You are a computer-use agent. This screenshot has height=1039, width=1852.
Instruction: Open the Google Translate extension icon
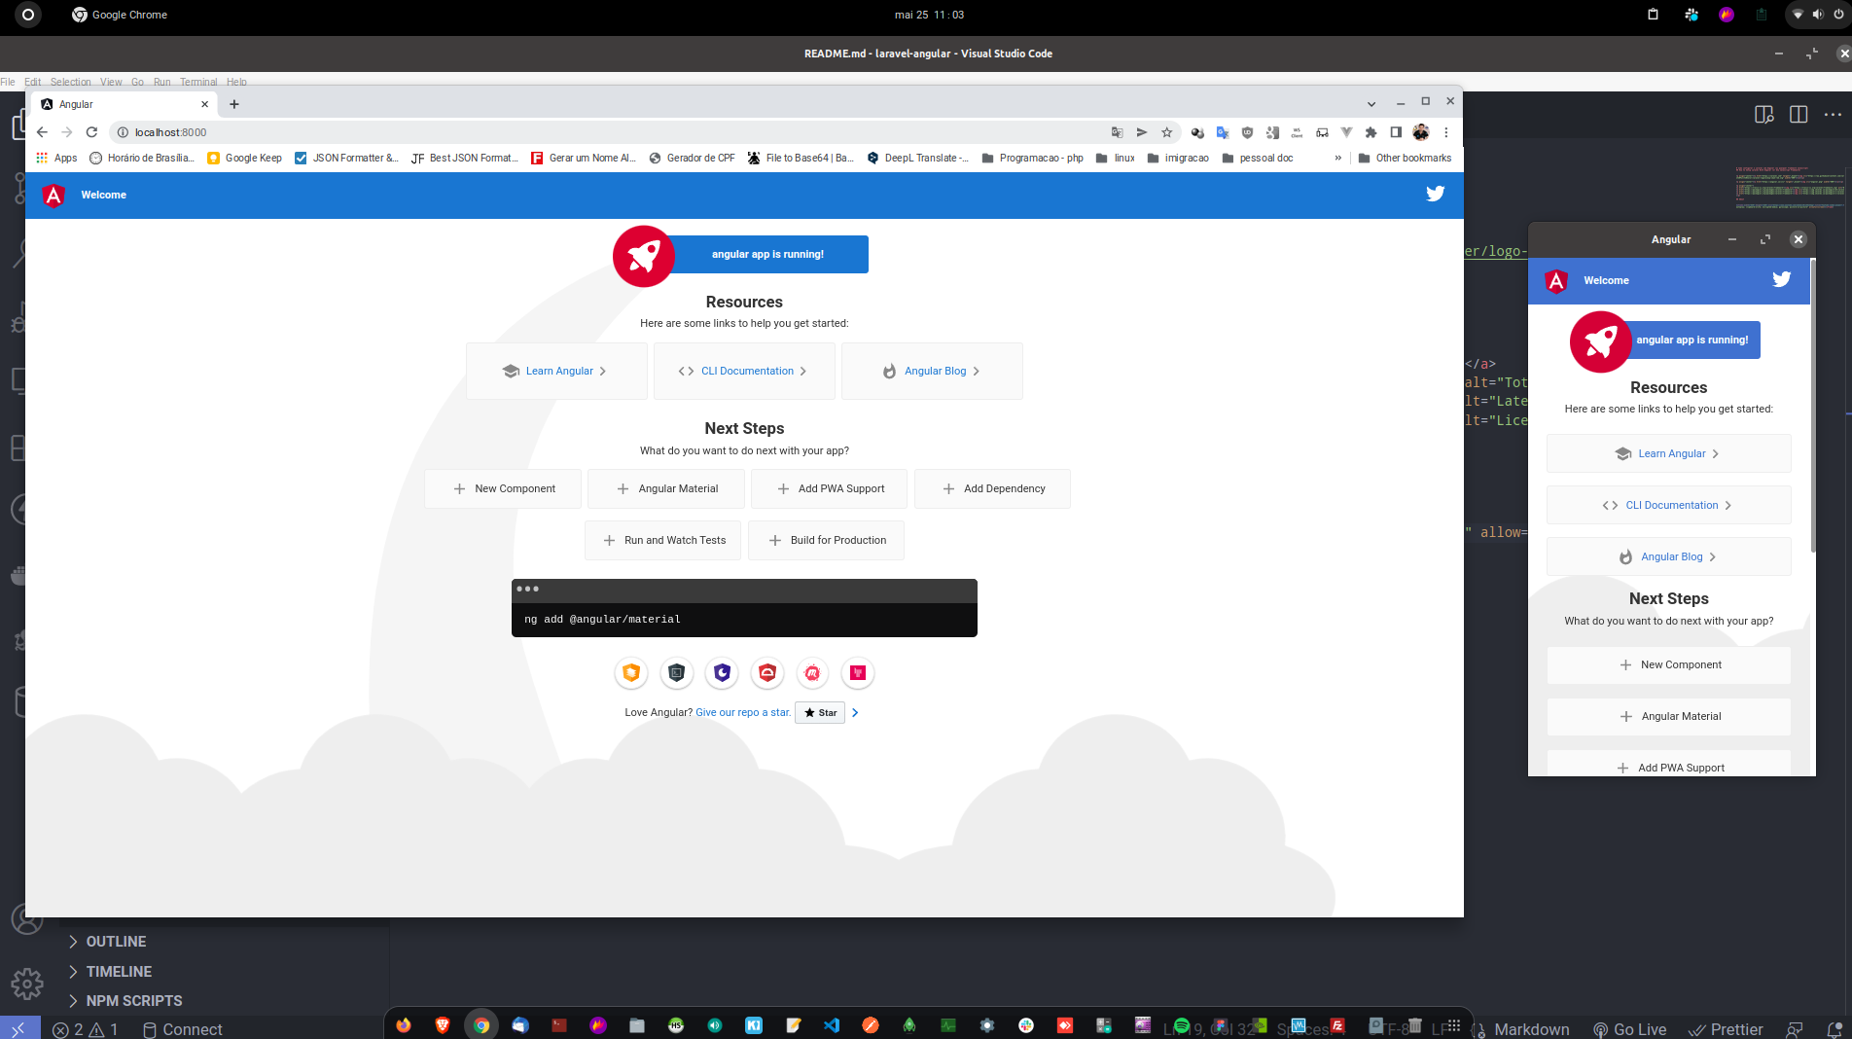(x=1223, y=132)
